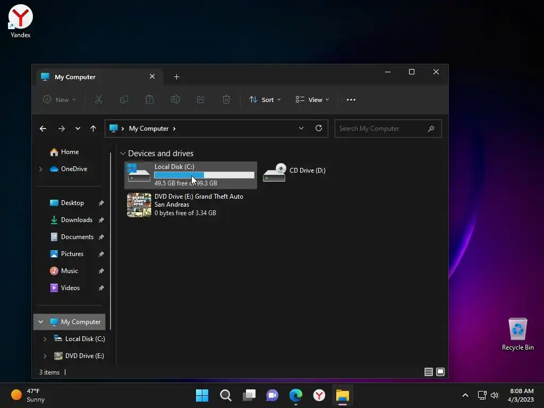Open Chat app on the taskbar

273,395
